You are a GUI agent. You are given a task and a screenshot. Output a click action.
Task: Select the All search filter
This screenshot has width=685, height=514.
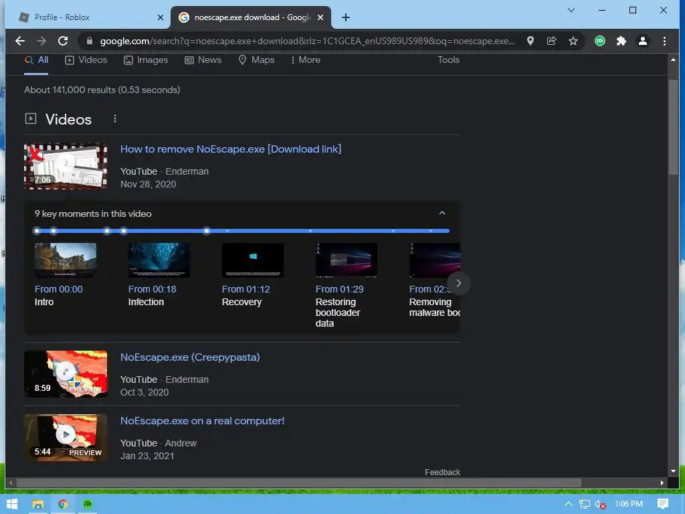click(x=36, y=60)
